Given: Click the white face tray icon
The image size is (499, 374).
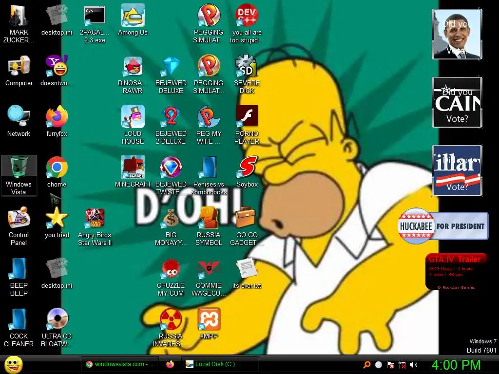Looking at the screenshot, I should pos(378,365).
